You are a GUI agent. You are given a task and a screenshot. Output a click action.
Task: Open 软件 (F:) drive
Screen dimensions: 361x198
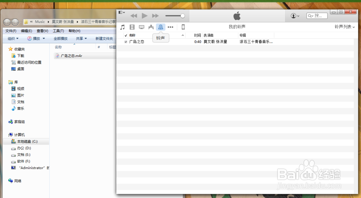tap(21, 161)
